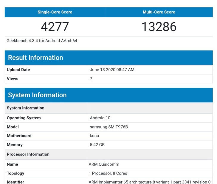The image size is (217, 184).
Task: Select the Android 10 value
Action: [x=100, y=118]
